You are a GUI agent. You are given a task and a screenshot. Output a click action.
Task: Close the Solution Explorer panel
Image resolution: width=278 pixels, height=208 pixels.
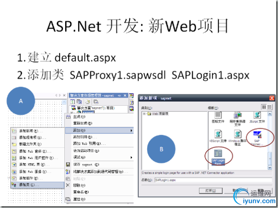point(125,95)
